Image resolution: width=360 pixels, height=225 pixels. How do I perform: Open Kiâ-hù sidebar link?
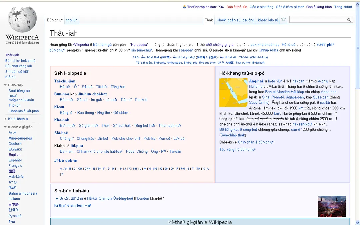[x=10, y=77]
